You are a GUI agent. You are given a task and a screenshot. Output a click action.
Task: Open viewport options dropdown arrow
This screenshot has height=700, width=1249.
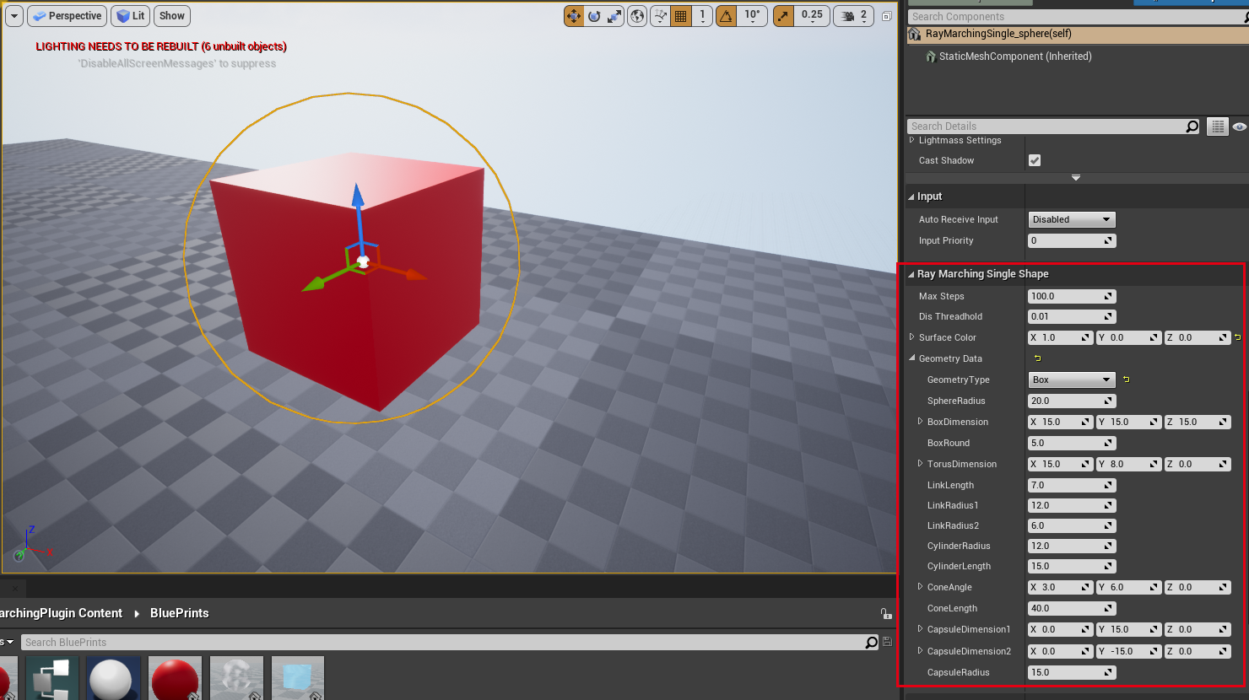pos(14,16)
